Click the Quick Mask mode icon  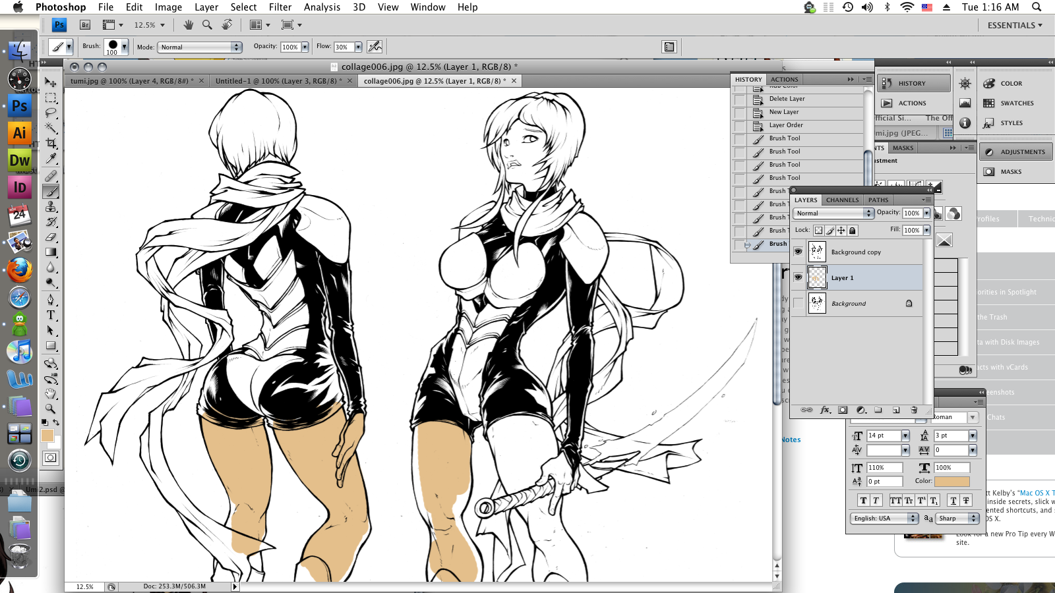click(x=51, y=458)
